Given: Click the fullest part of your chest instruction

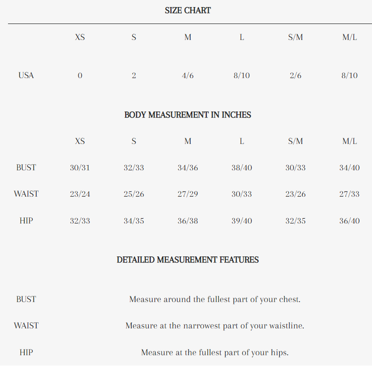Looking at the screenshot, I should point(215,299).
